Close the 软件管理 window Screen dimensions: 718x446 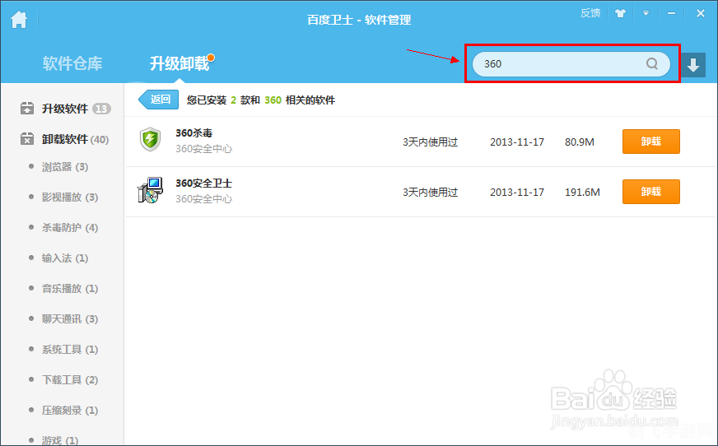pos(701,13)
